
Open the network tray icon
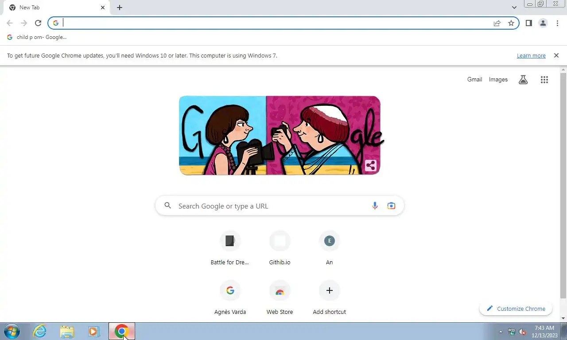[x=512, y=332]
